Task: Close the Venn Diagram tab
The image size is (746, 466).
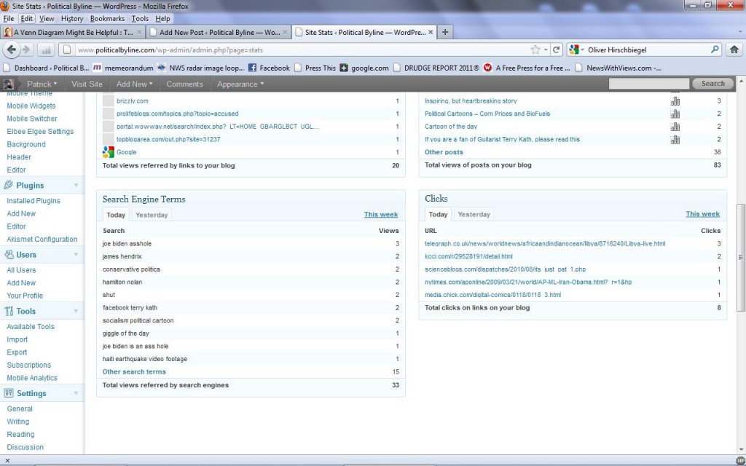Action: [x=139, y=32]
